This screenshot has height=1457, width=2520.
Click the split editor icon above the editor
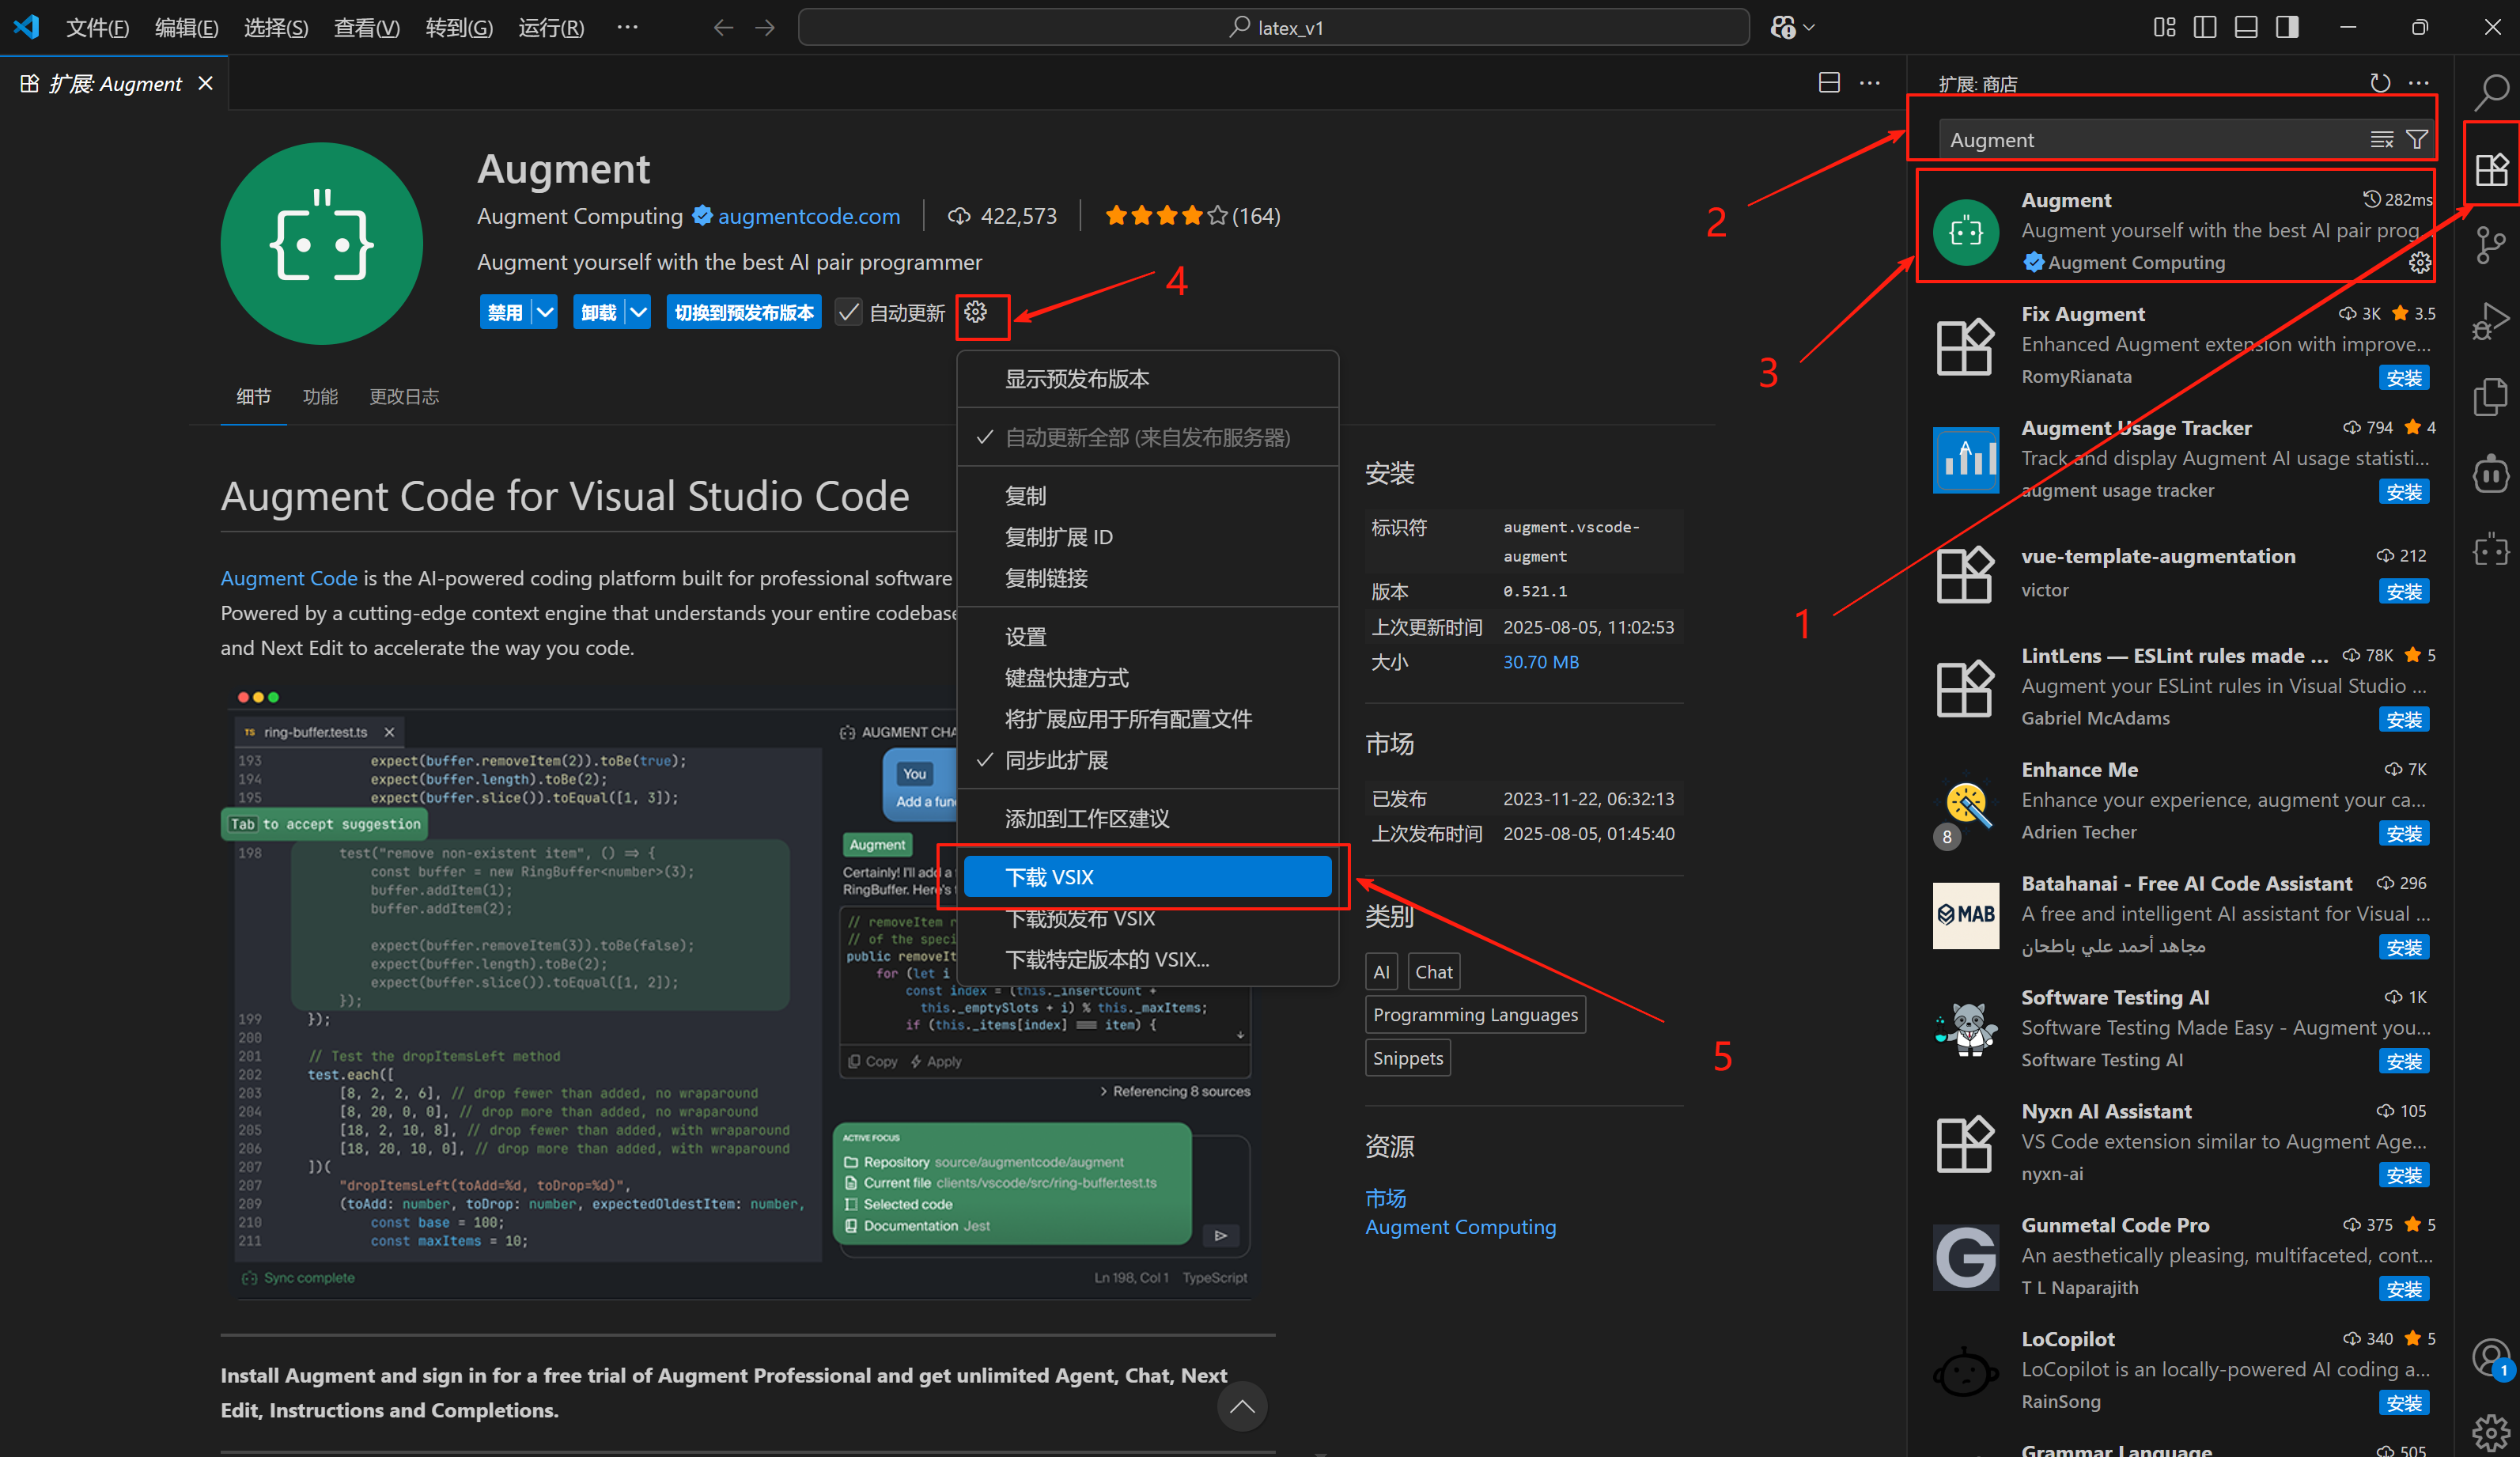point(1829,83)
